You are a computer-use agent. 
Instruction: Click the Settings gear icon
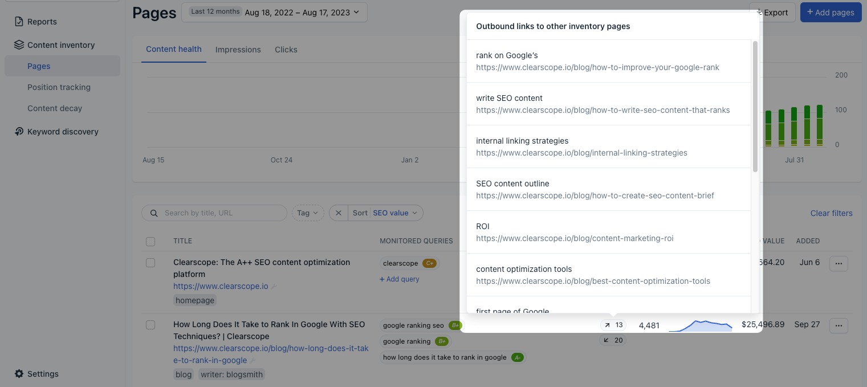19,374
